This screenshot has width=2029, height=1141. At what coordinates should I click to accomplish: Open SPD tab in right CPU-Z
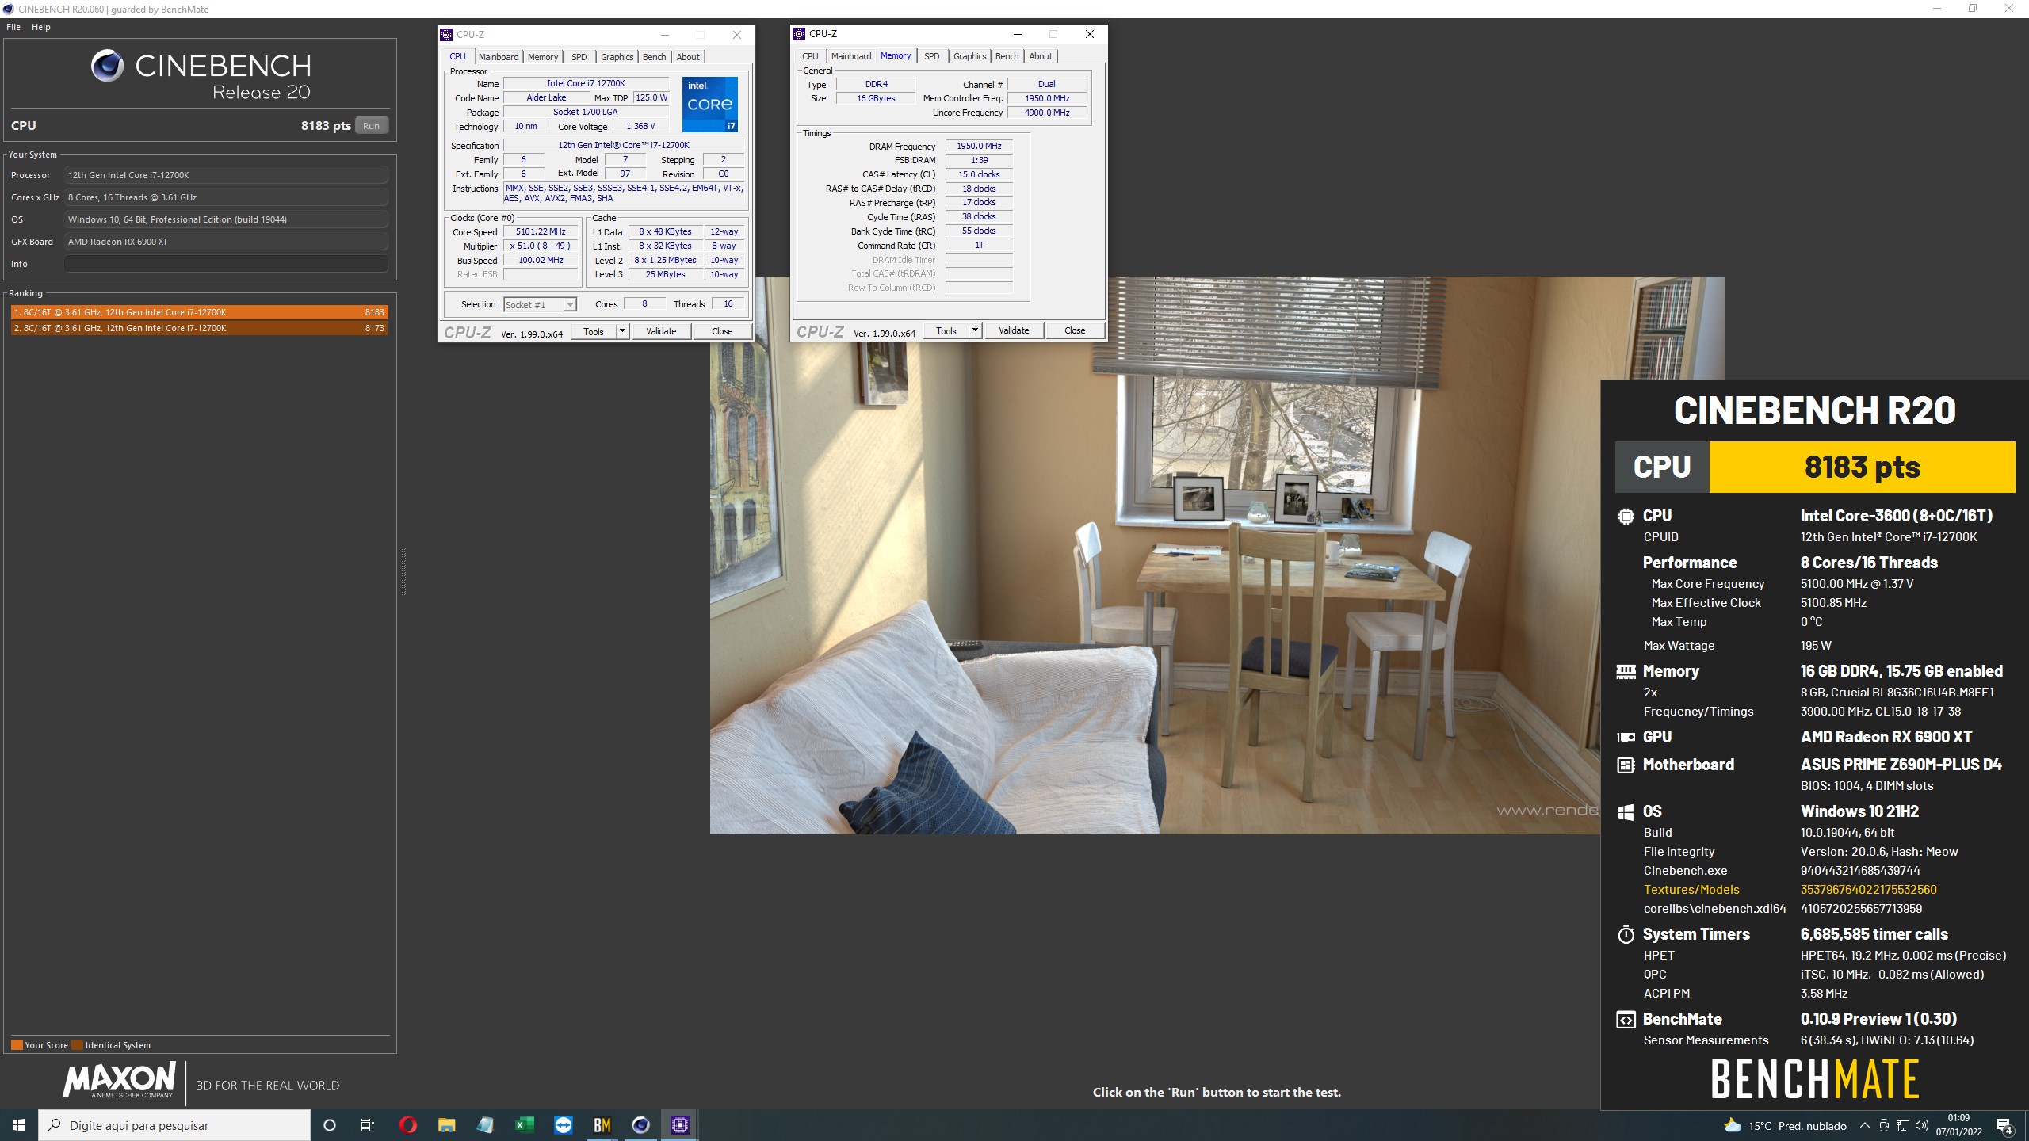pos(932,56)
